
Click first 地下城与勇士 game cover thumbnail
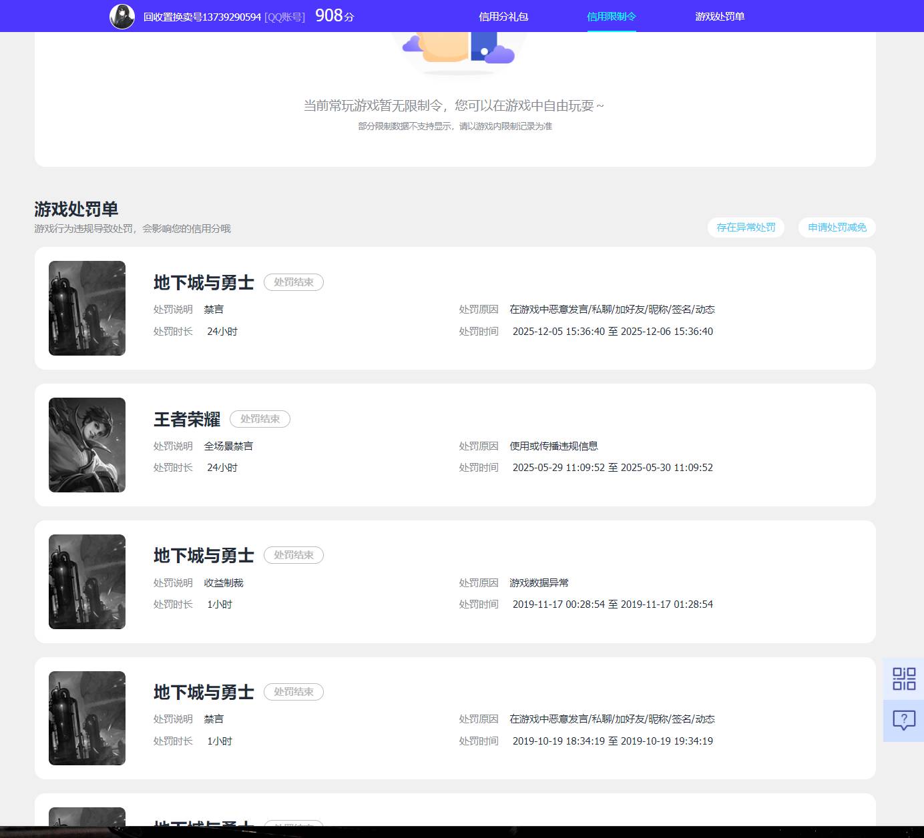[x=87, y=308]
